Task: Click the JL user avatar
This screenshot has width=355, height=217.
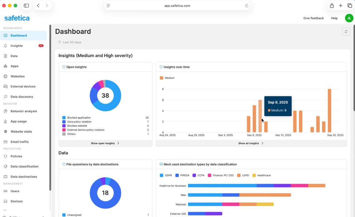Action: tap(349, 18)
